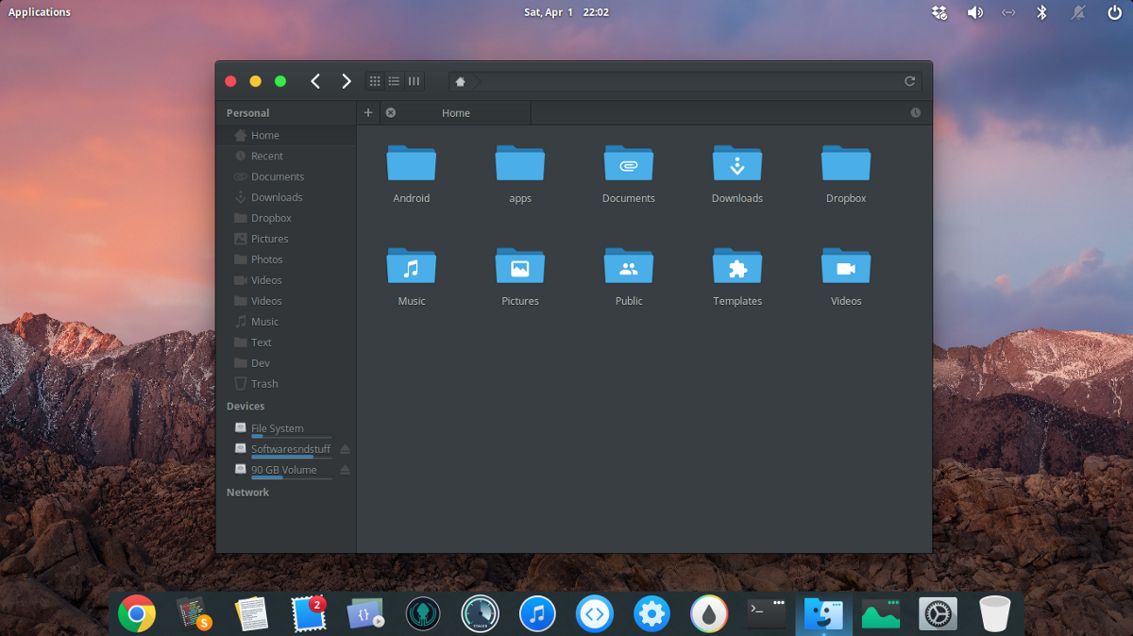Go back to previous folder
This screenshot has height=636, width=1133.
click(315, 81)
